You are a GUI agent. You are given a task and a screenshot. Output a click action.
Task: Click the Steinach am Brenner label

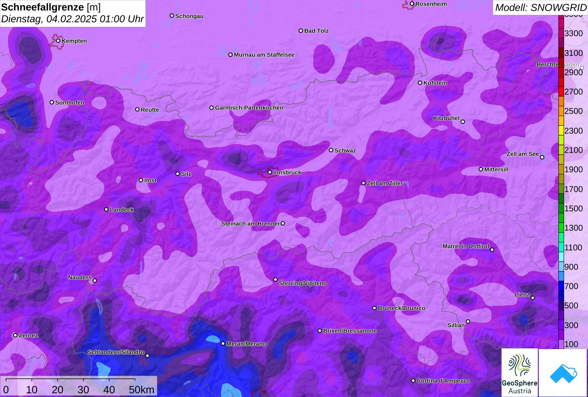click(250, 223)
